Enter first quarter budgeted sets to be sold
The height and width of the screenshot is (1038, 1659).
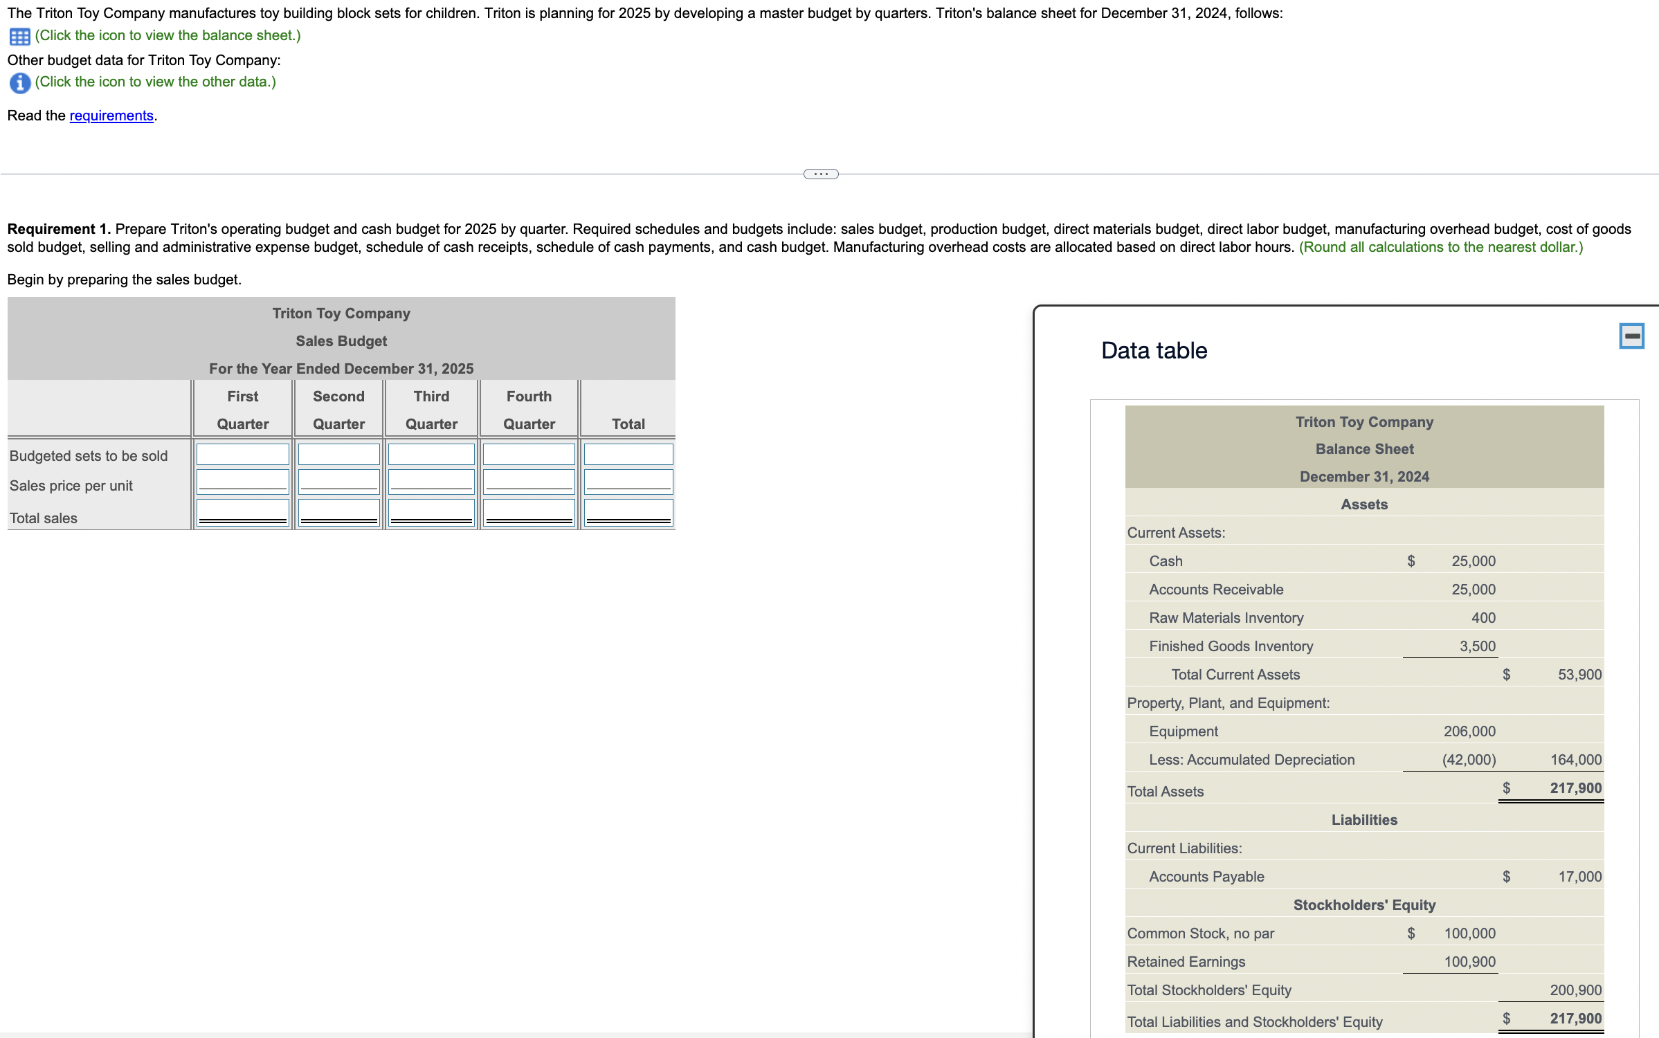pos(242,455)
